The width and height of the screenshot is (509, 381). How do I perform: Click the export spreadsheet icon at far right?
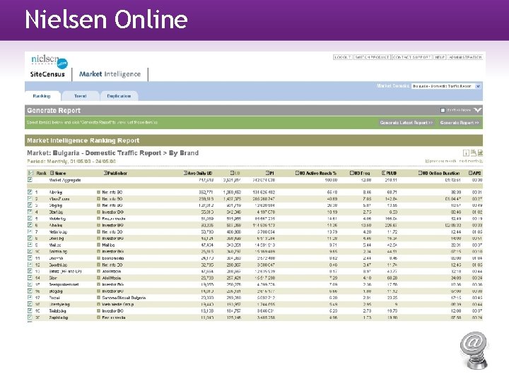[480, 153]
